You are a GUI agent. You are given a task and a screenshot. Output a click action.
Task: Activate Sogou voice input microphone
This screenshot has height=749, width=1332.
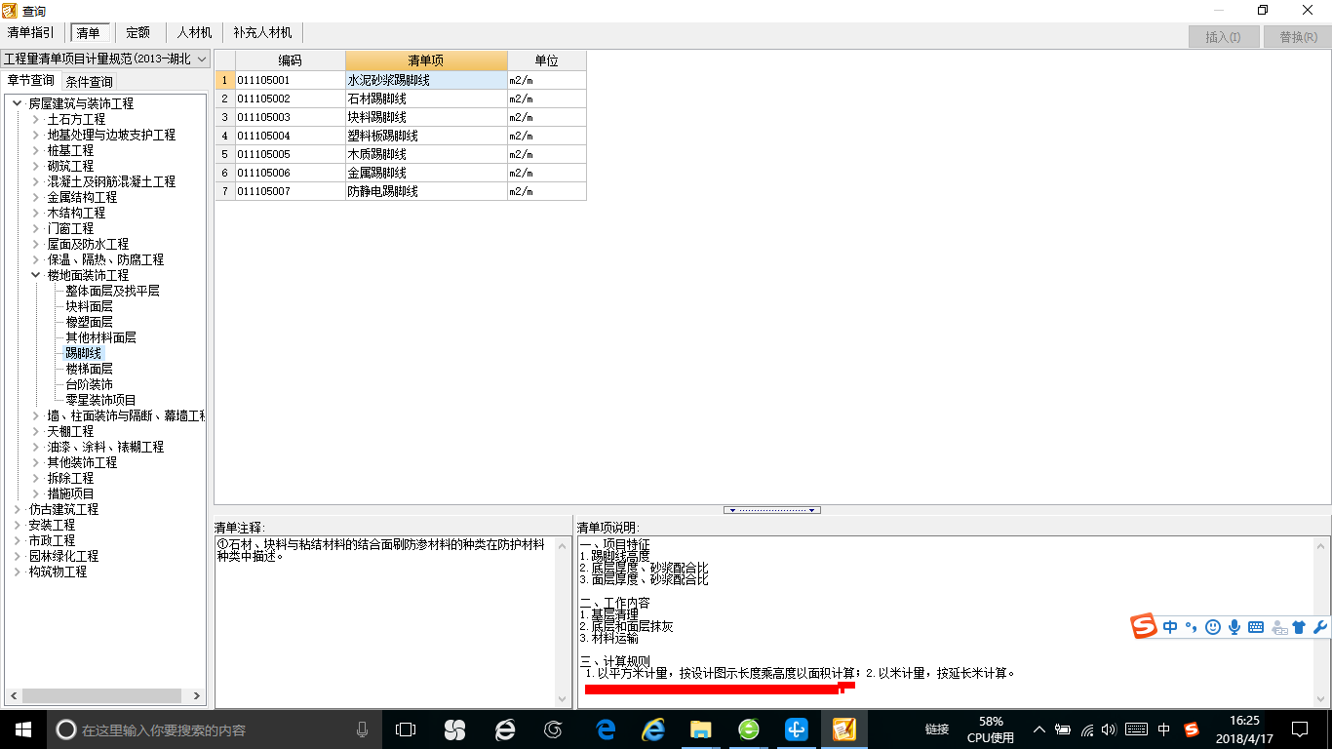[x=1234, y=627]
